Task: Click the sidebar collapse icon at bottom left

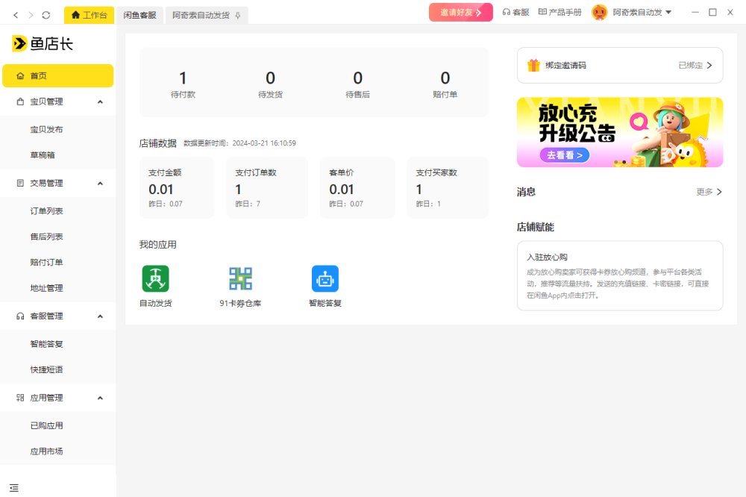Action: tap(13, 488)
